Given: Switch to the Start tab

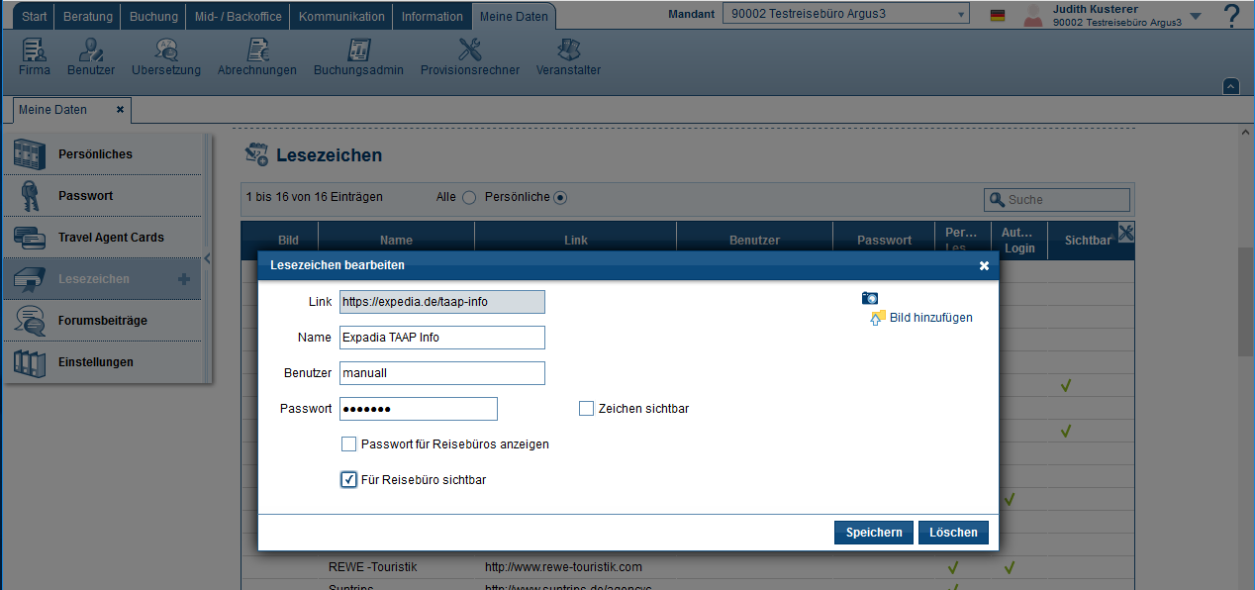Looking at the screenshot, I should click(x=34, y=17).
